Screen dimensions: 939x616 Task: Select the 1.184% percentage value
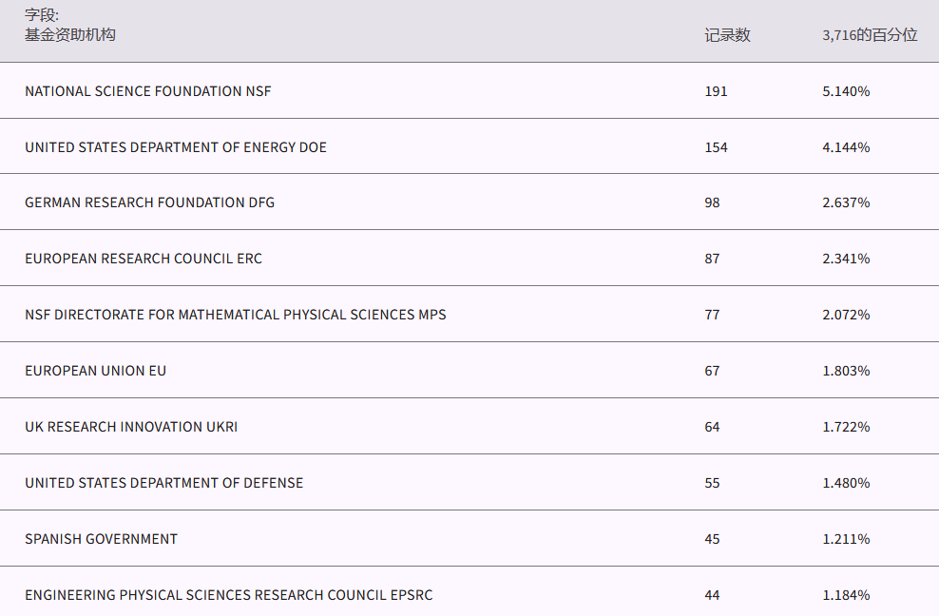846,595
